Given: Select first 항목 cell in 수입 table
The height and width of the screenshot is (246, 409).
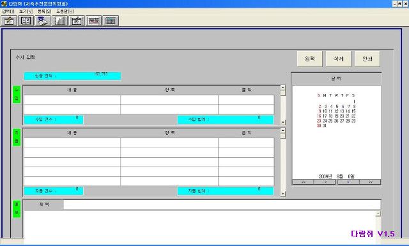Looking at the screenshot, I should click(169, 100).
